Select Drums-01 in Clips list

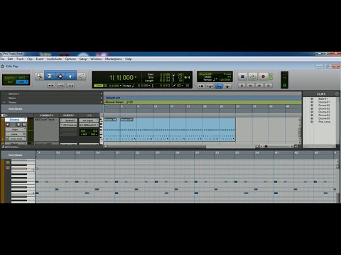[x=324, y=102]
